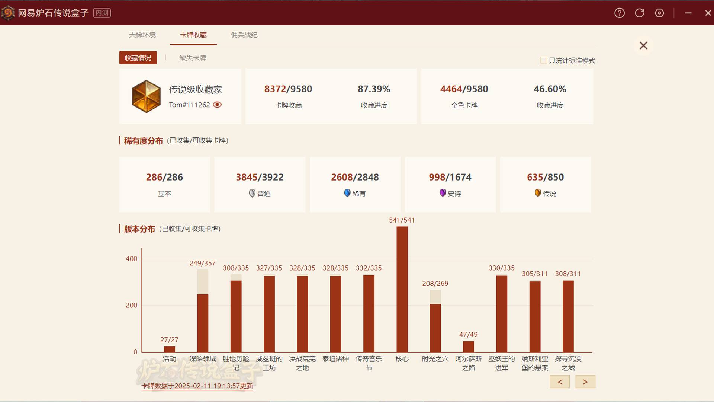Viewport: 714px width, 402px height.
Task: Open the settings hexagon icon
Action: click(x=659, y=13)
